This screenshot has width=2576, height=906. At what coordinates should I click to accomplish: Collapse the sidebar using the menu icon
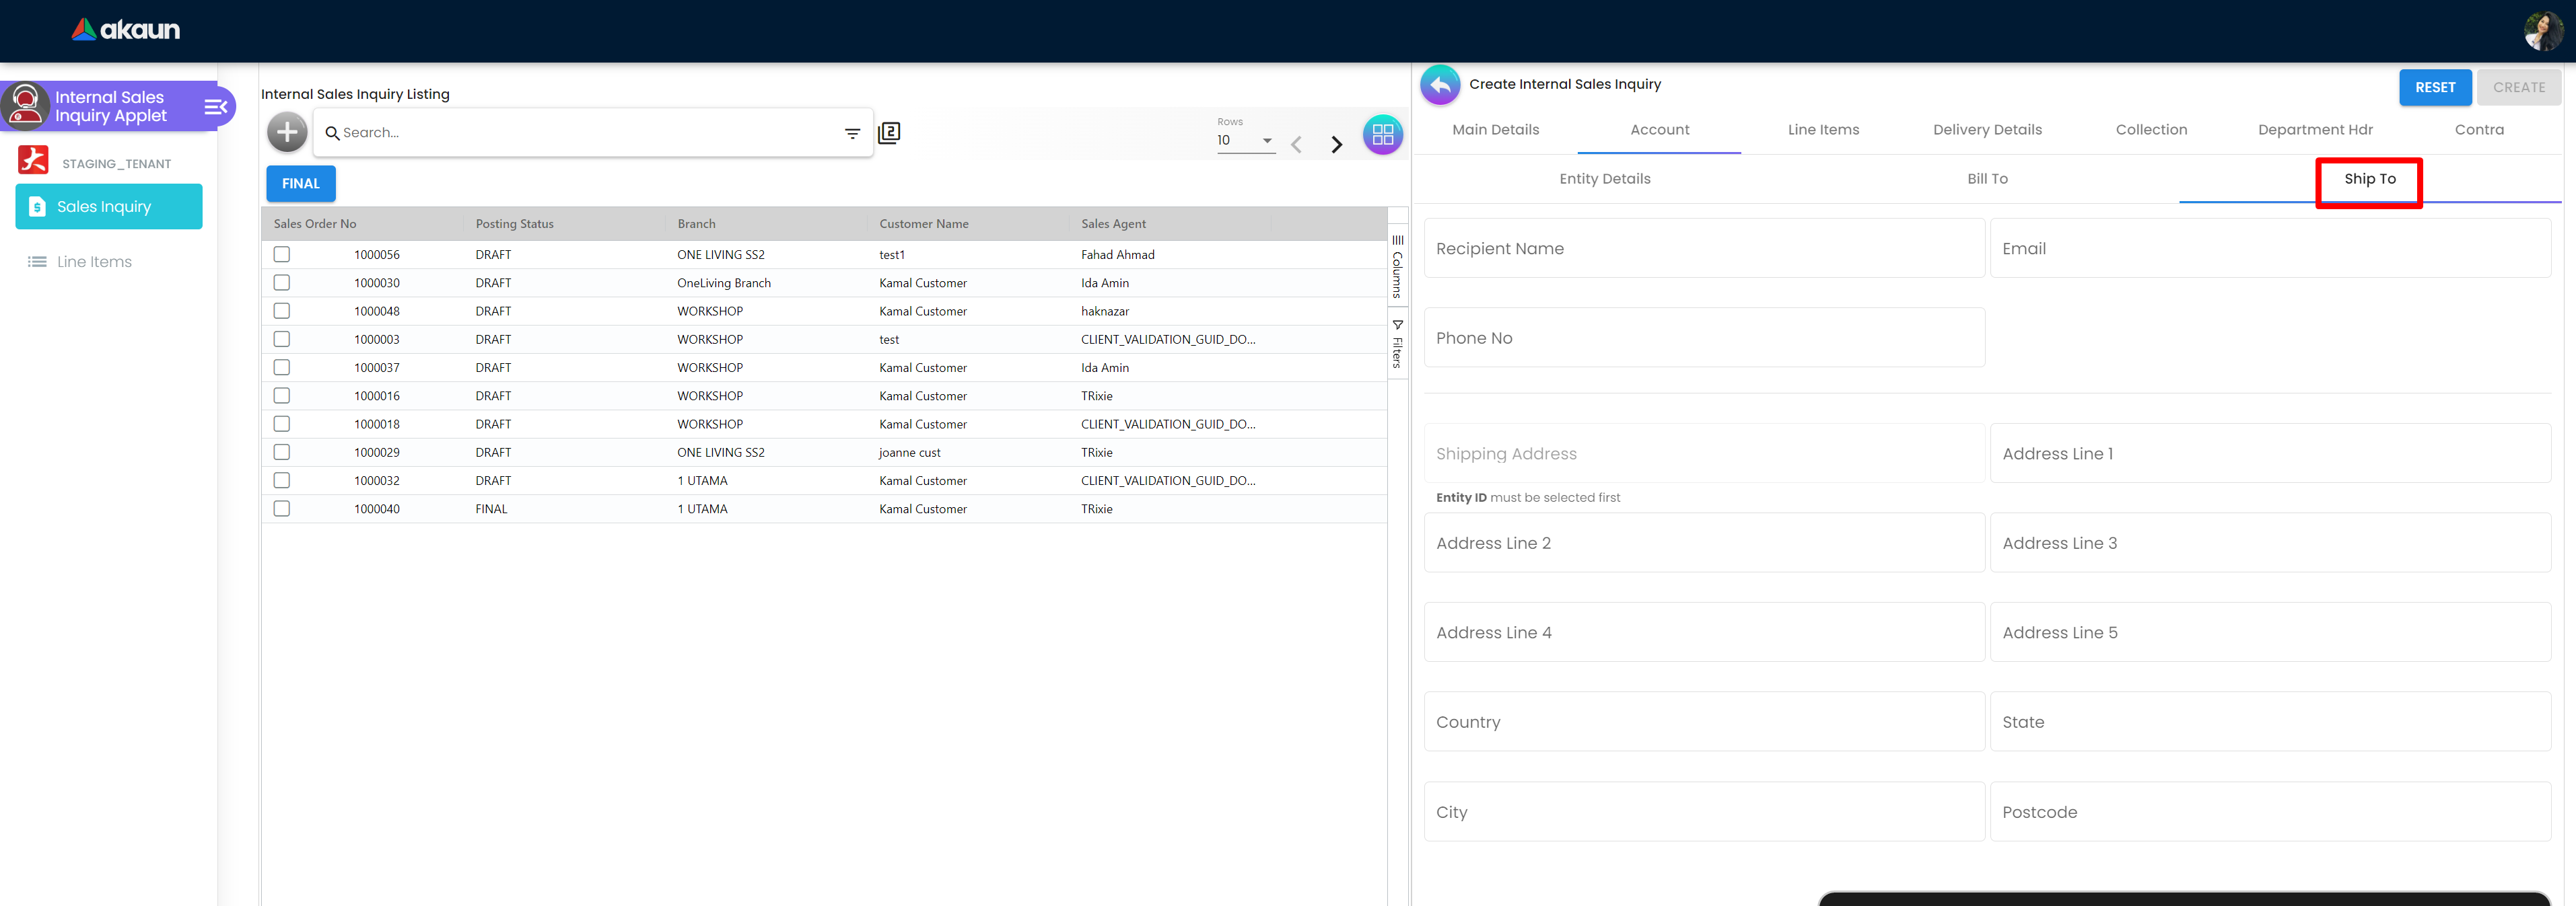pos(215,106)
